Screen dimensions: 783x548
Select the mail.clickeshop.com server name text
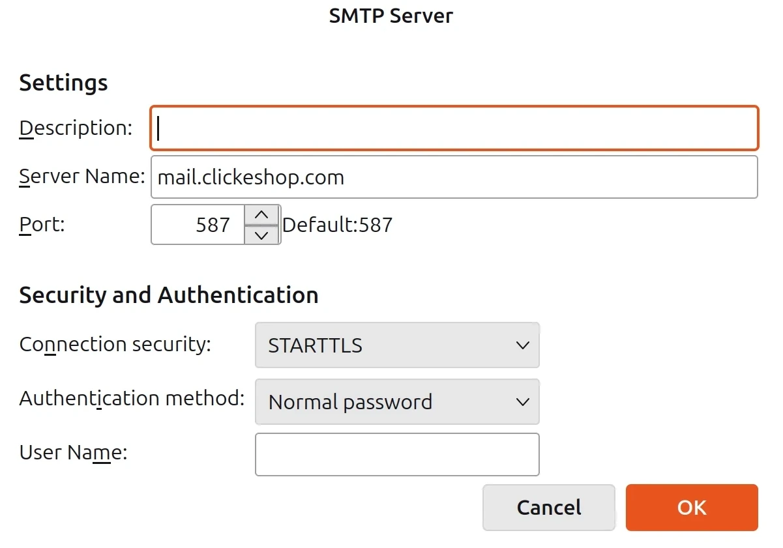click(250, 177)
